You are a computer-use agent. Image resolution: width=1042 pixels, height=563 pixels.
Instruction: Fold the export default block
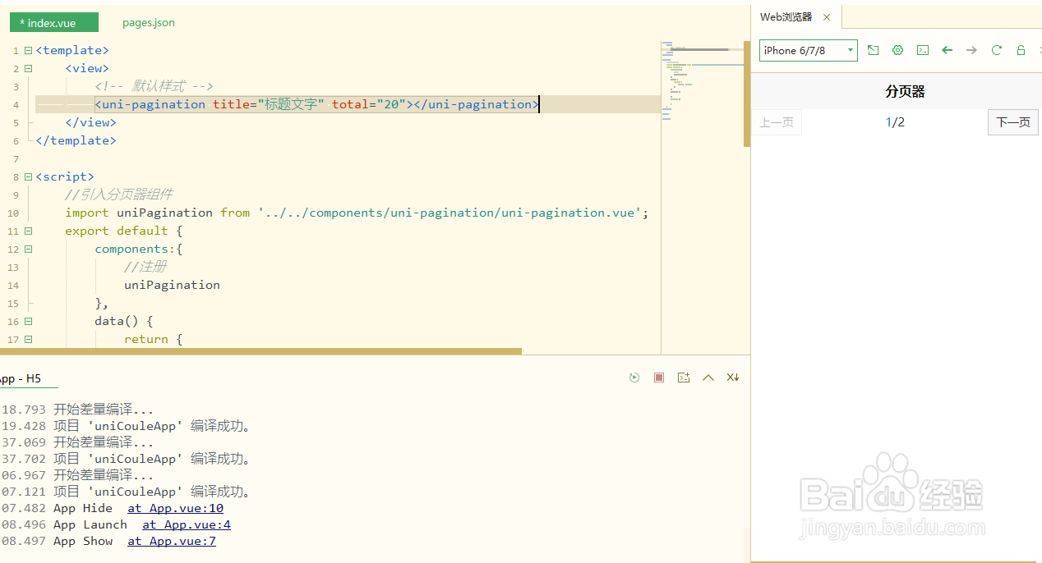click(28, 231)
